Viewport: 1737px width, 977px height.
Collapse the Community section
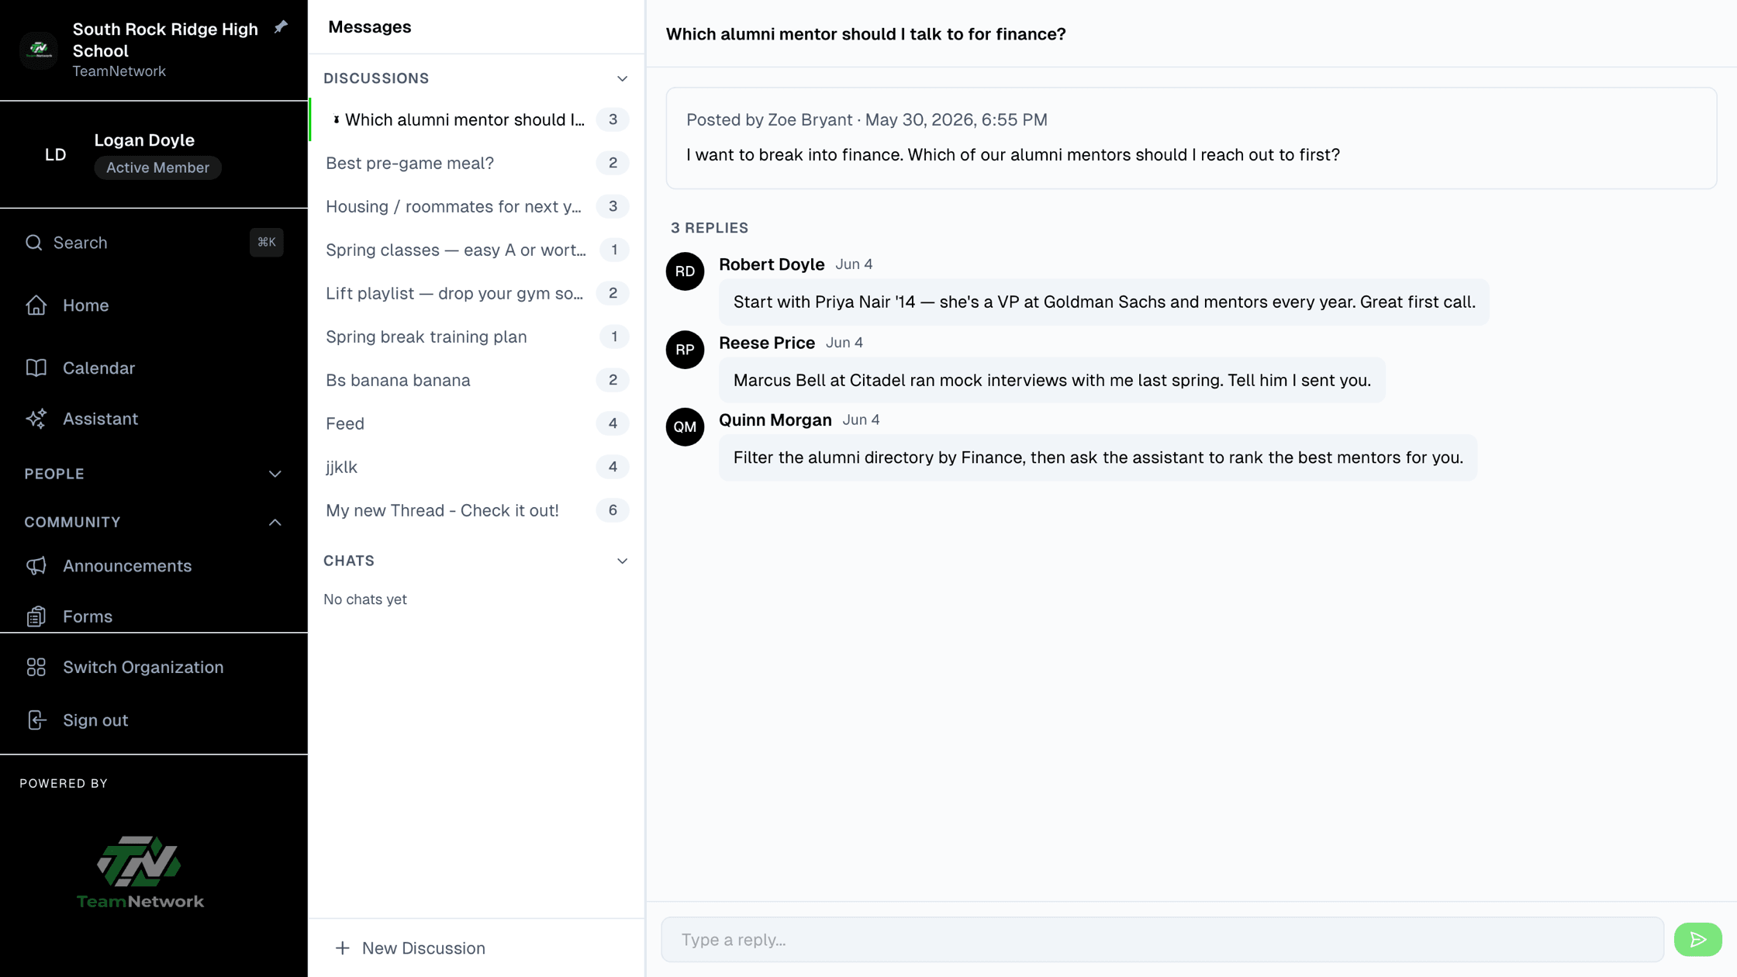pyautogui.click(x=154, y=522)
